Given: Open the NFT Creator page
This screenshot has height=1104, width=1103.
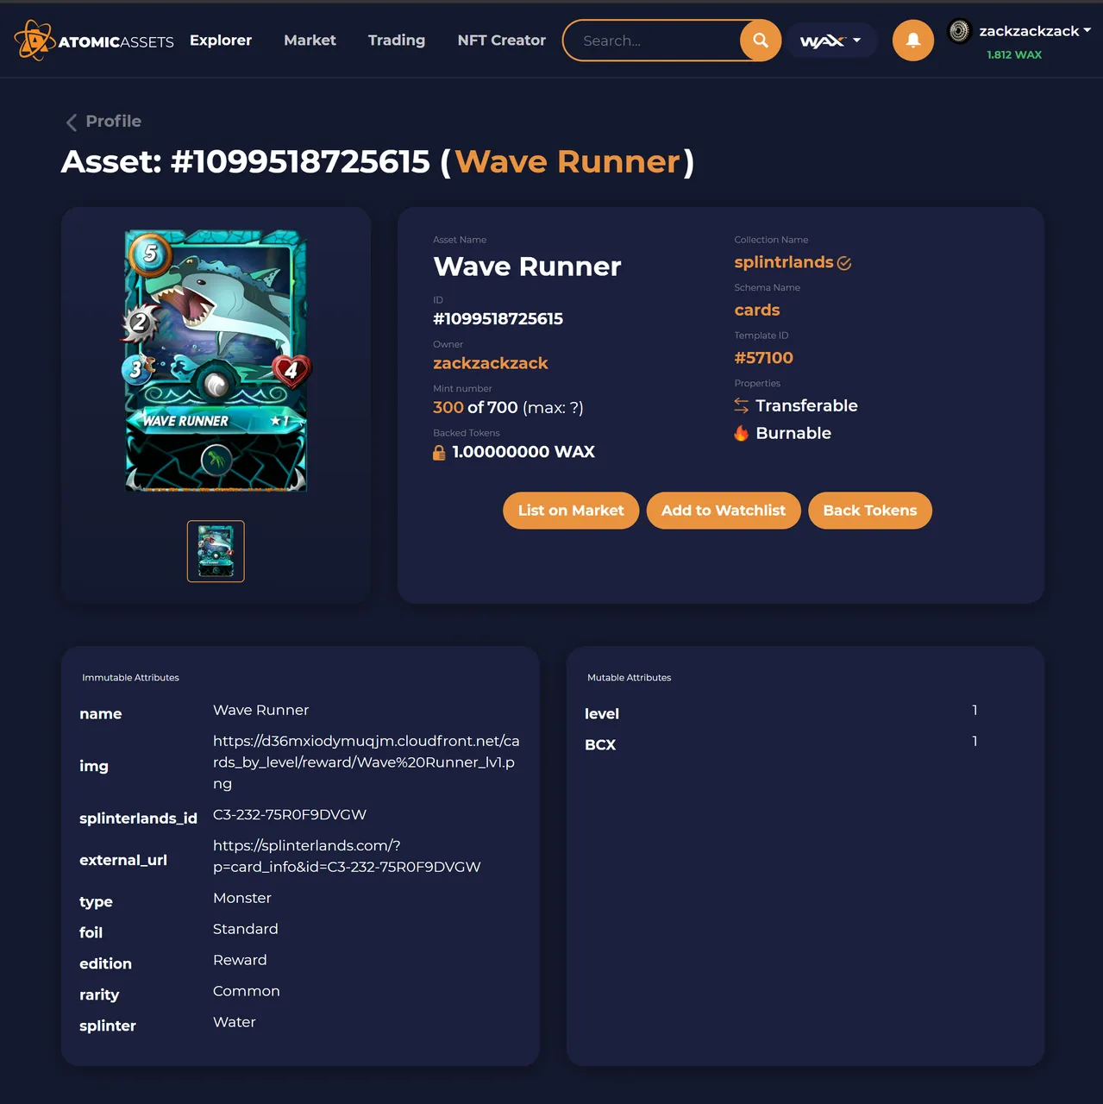Looking at the screenshot, I should point(502,41).
